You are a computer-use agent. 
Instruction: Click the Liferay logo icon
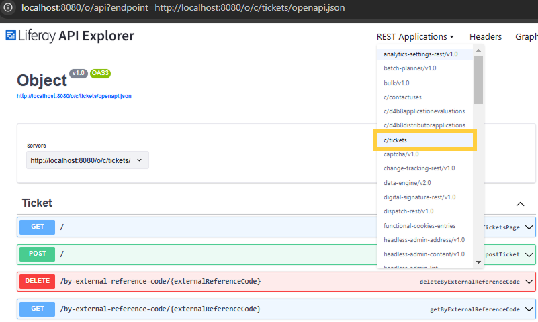pos(11,35)
